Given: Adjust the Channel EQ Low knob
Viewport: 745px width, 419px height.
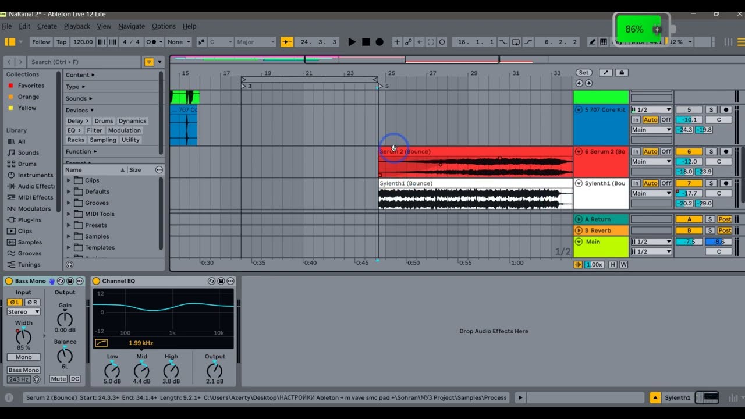Looking at the screenshot, I should point(112,370).
